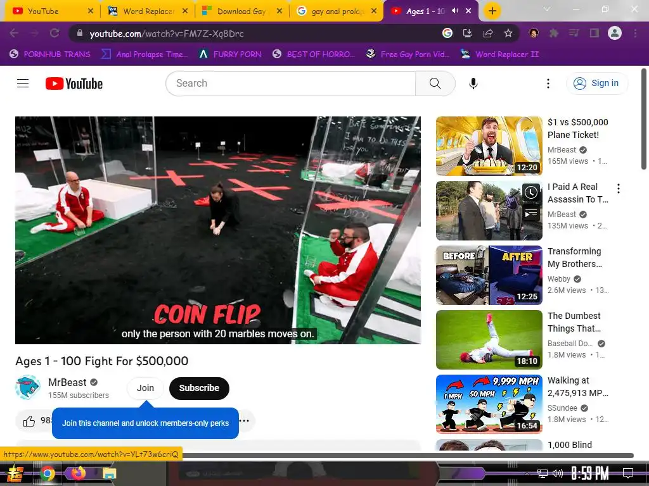Open File Explorer from the taskbar
Viewport: 649px width, 486px height.
point(109,473)
